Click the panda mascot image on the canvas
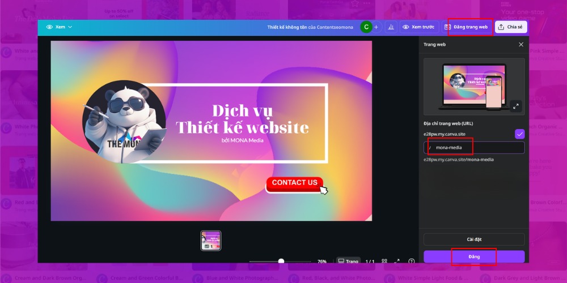The image size is (567, 283). [124, 122]
